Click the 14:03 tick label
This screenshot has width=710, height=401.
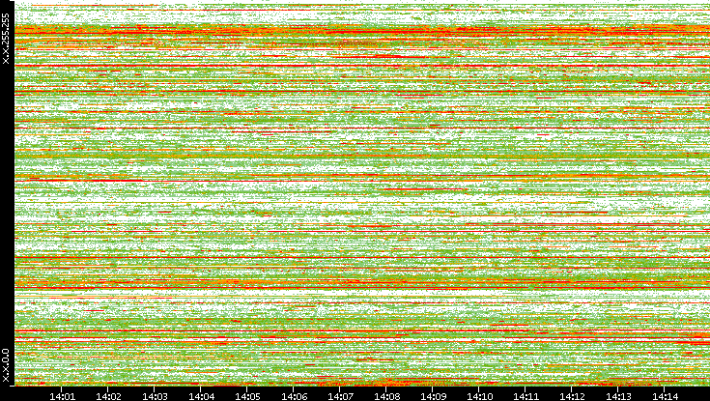pyautogui.click(x=156, y=395)
